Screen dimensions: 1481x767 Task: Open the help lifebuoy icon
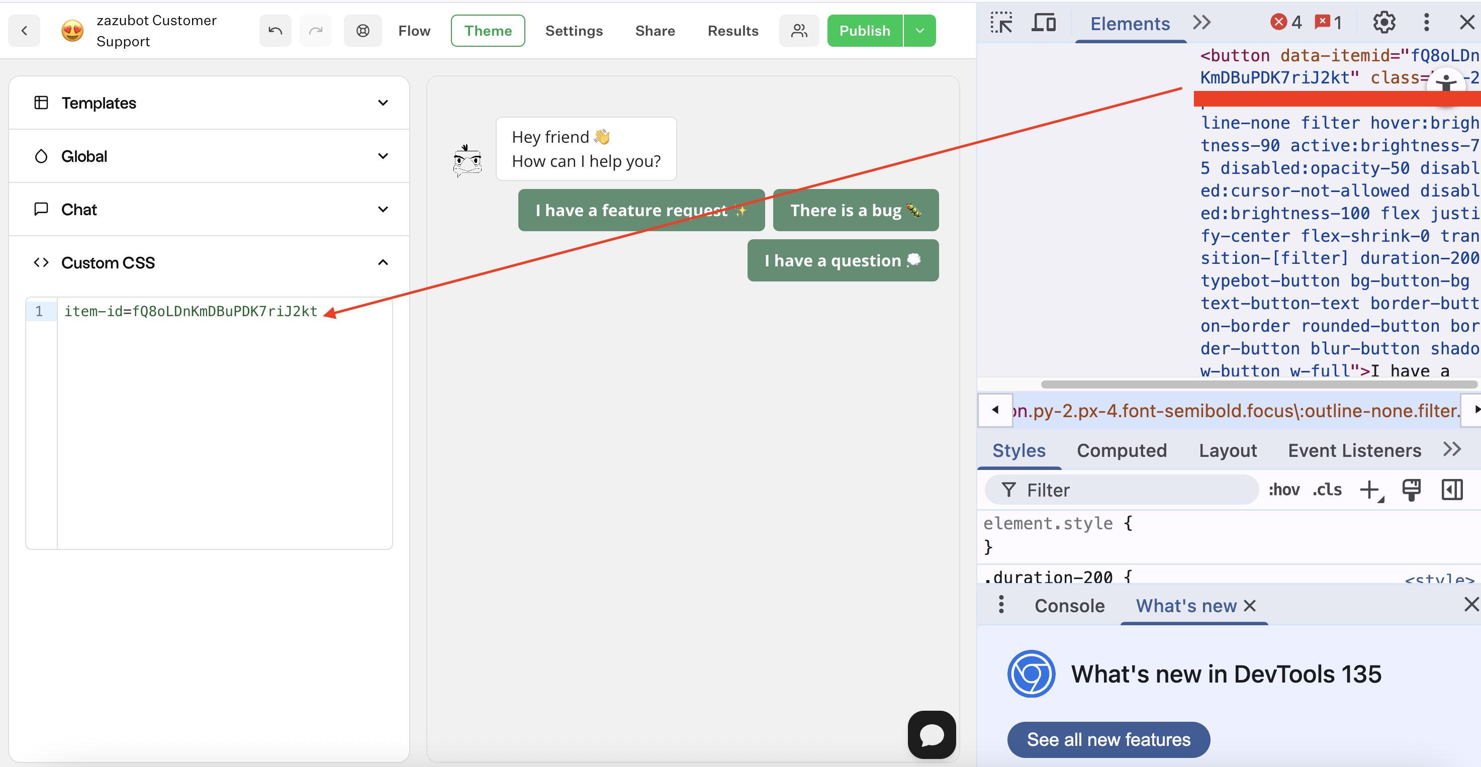pos(363,31)
